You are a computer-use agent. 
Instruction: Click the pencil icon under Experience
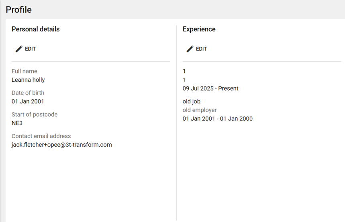point(190,49)
